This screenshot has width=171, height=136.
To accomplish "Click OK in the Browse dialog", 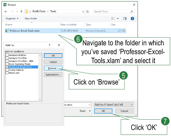I will [x=103, y=111].
